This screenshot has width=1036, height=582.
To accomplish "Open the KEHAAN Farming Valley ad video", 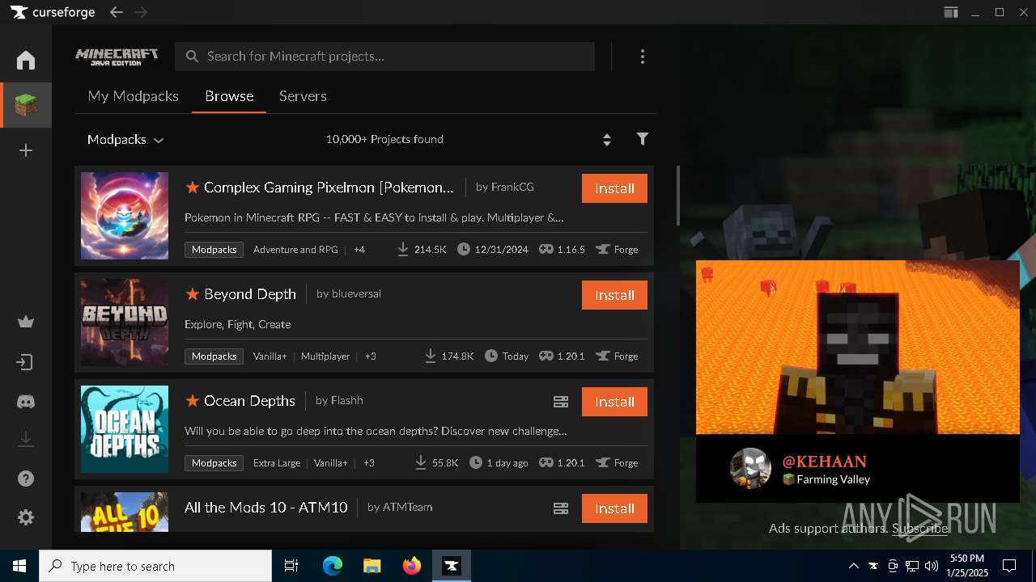I will [x=858, y=348].
